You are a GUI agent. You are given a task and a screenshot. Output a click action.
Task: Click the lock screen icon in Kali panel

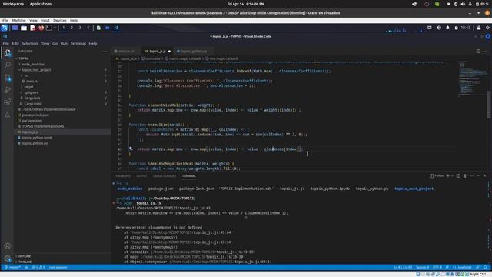tap(479, 28)
